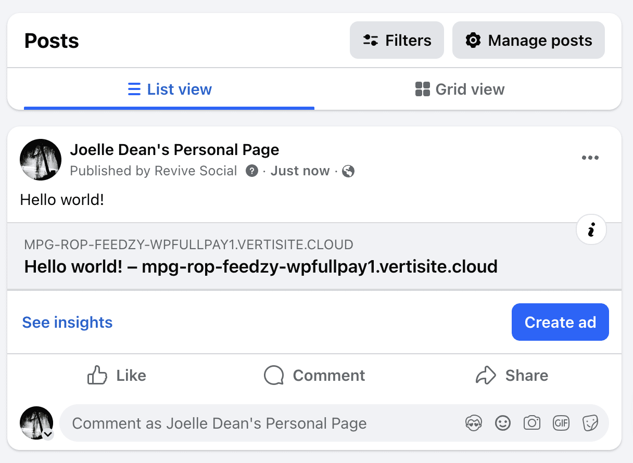Switch to the Grid view tab
This screenshot has height=463, width=633.
pyautogui.click(x=460, y=89)
